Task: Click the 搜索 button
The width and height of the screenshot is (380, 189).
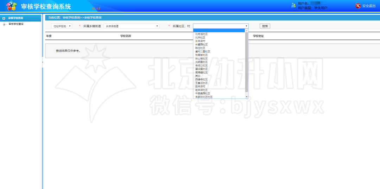Action: pyautogui.click(x=265, y=26)
